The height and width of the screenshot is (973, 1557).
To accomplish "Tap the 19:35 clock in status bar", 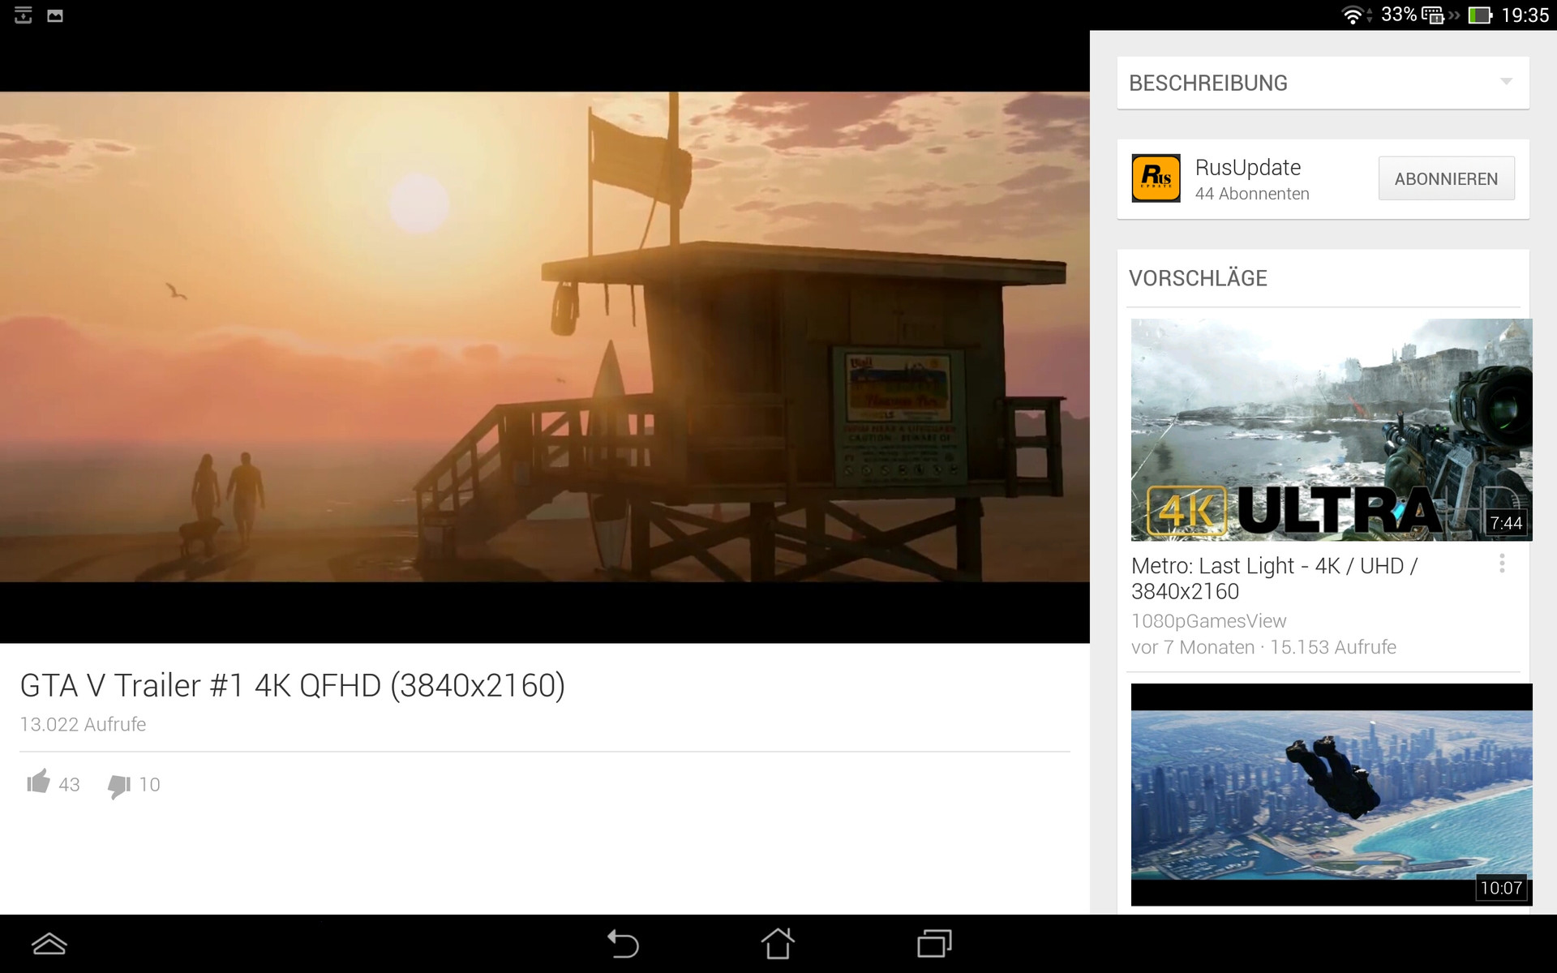I will pos(1525,15).
